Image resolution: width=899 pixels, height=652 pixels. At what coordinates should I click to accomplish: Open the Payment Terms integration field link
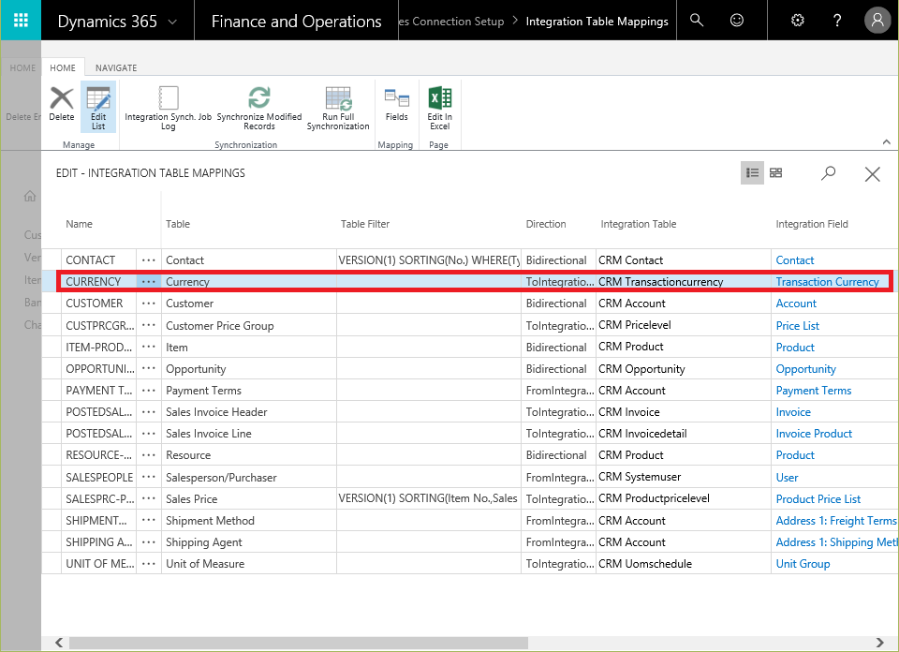coord(814,391)
